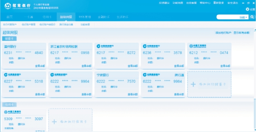View balance of card ending 3578
256x132 pixels.
coord(179,66)
